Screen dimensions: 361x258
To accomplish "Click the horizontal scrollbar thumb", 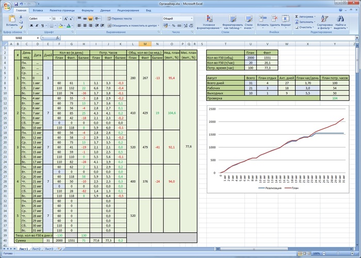I will coord(254,249).
